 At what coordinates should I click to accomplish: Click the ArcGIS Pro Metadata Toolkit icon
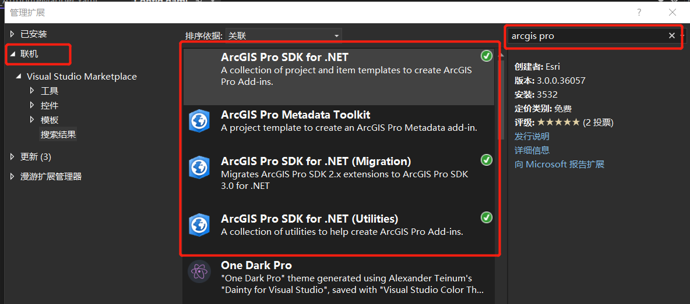(199, 121)
